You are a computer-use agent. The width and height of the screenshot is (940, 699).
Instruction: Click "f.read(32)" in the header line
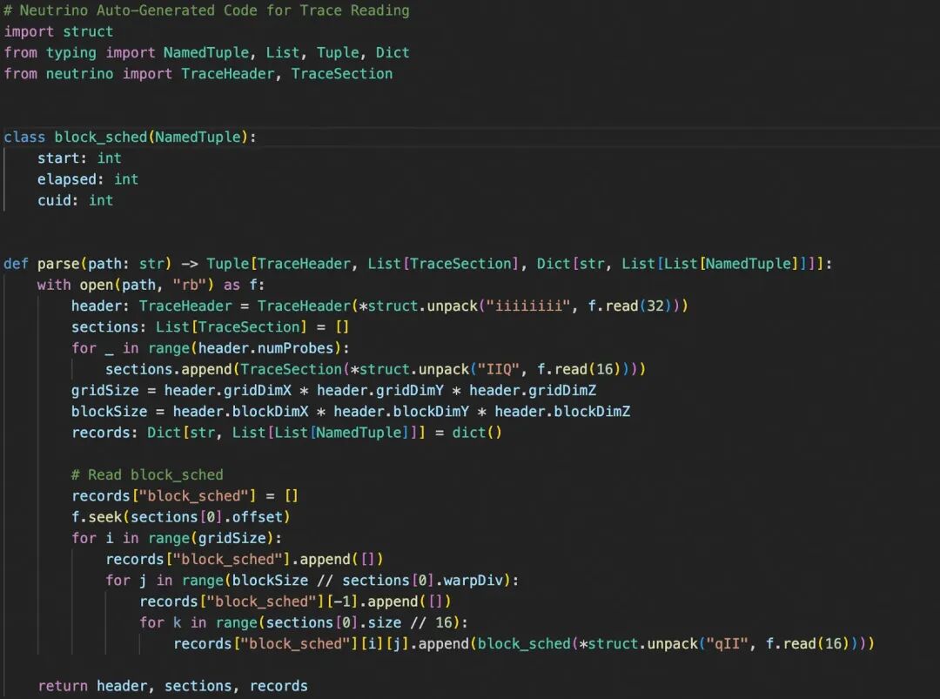(630, 306)
